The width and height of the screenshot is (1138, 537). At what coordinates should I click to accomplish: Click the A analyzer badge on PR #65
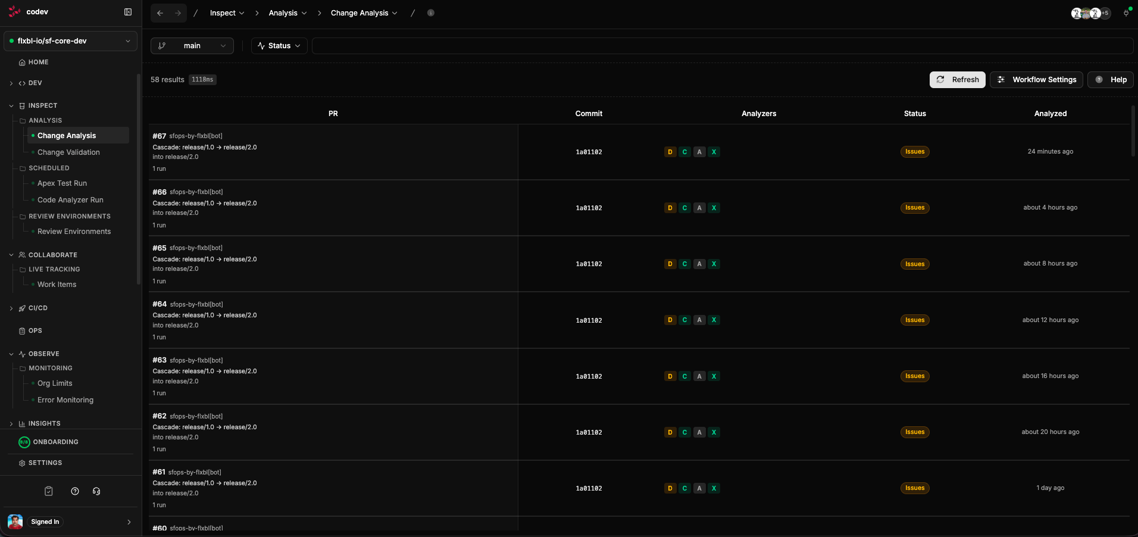(699, 264)
